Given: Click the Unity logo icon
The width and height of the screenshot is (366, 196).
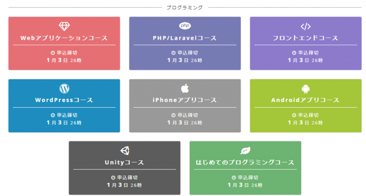Looking at the screenshot, I should 125,150.
